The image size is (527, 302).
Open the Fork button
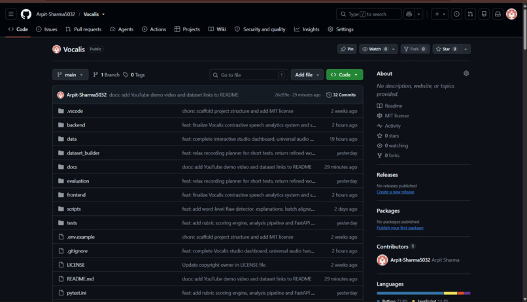click(415, 49)
